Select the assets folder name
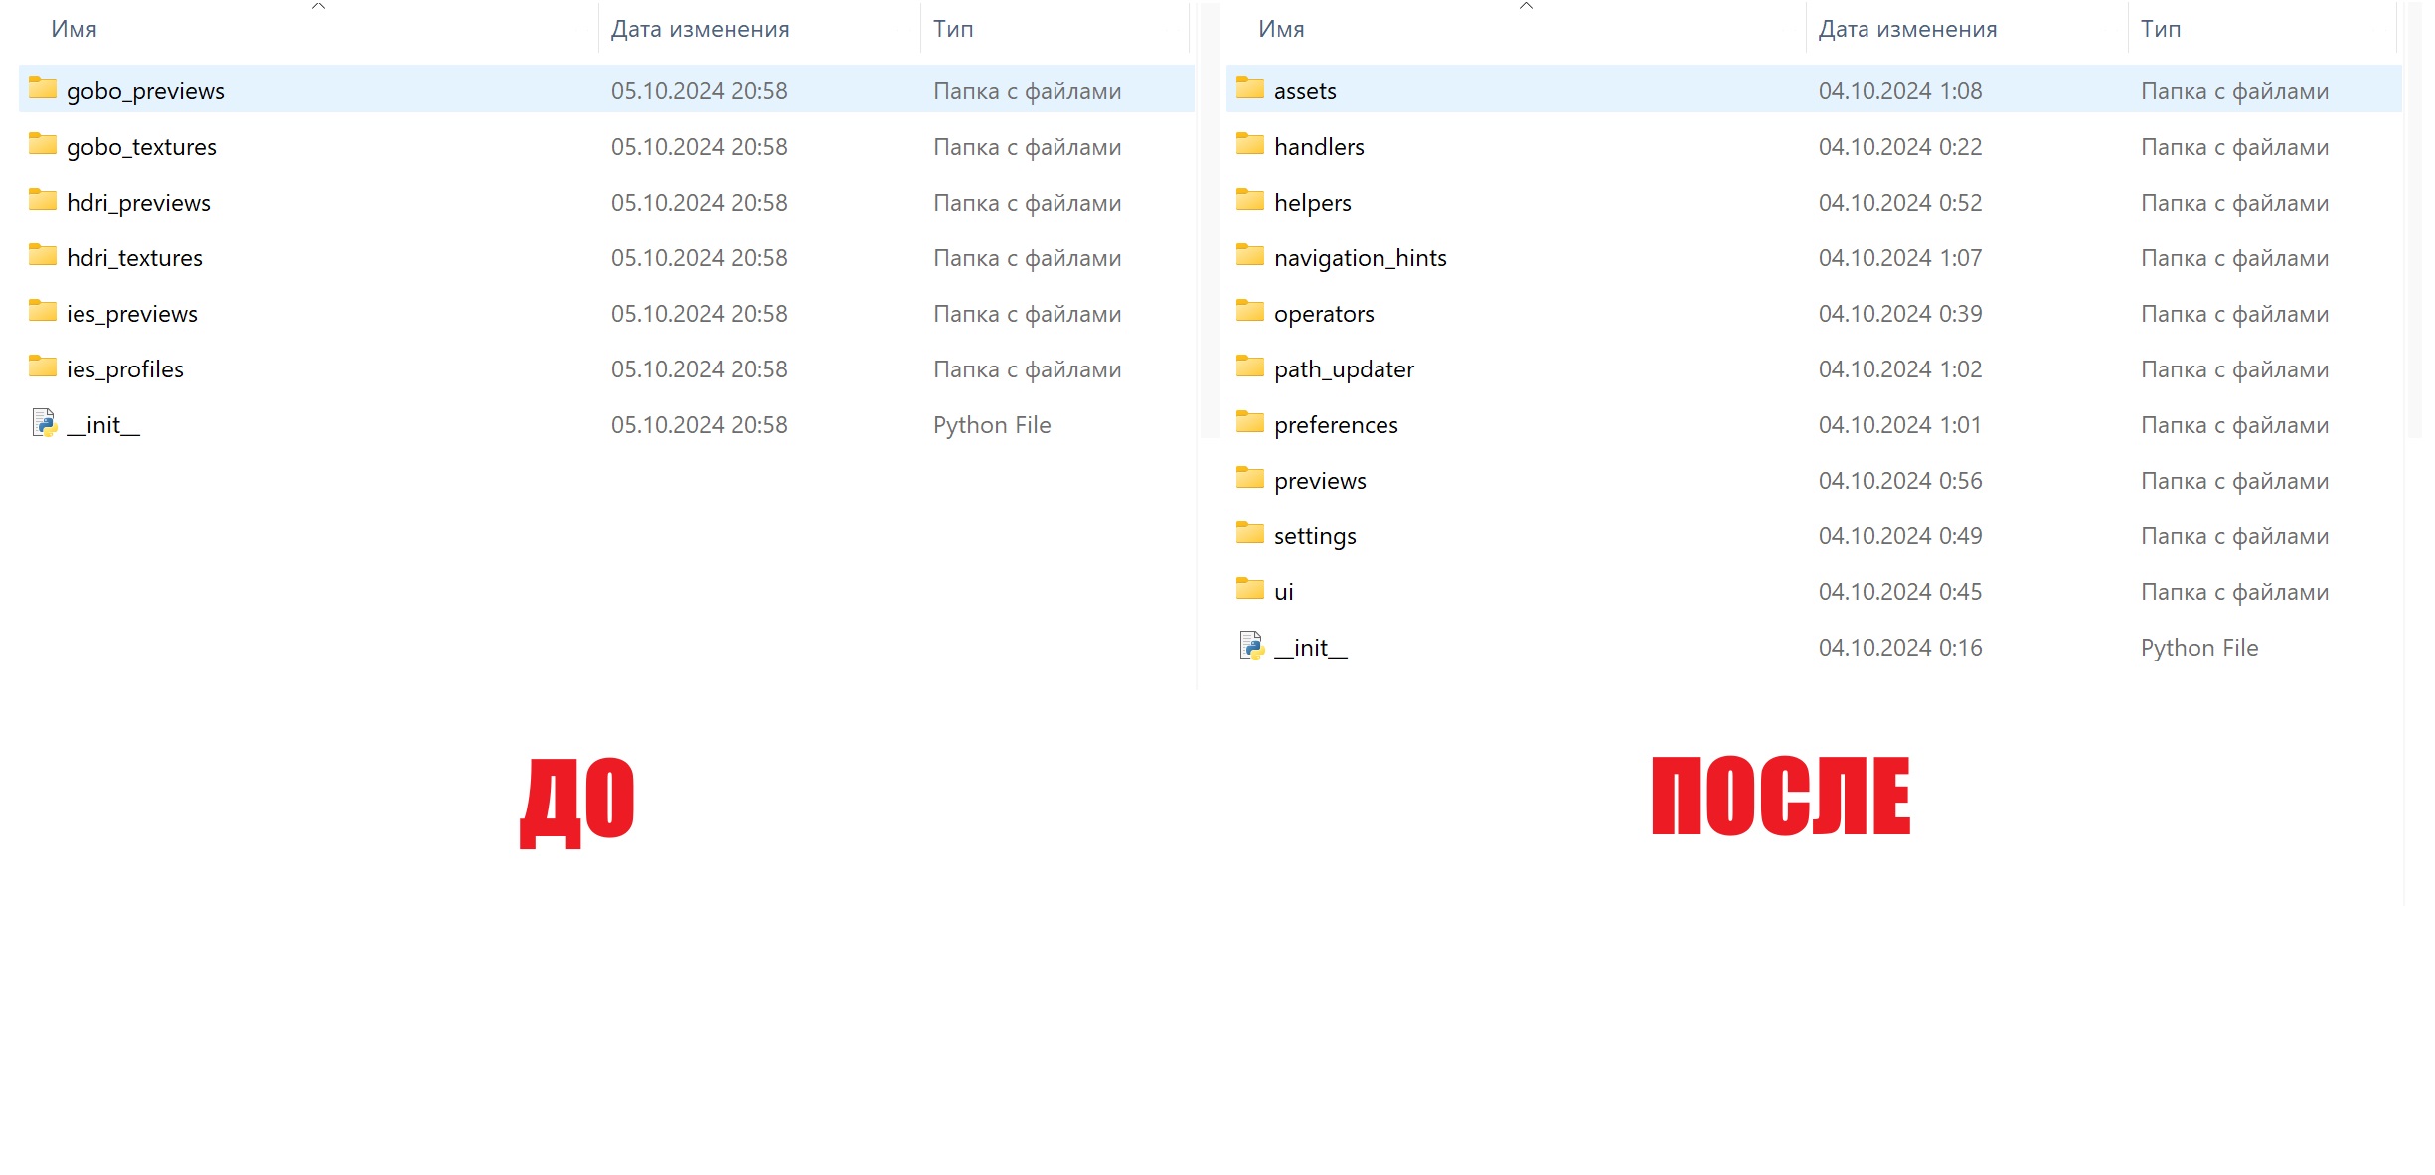Screen dimensions: 2435x1175 click(x=1305, y=91)
